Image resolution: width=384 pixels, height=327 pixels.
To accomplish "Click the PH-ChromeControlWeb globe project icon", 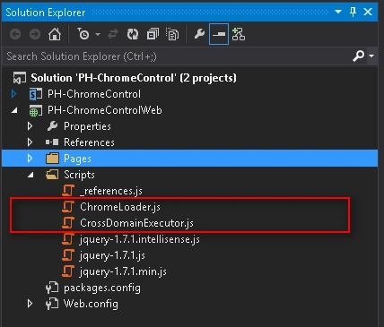I will (36, 110).
